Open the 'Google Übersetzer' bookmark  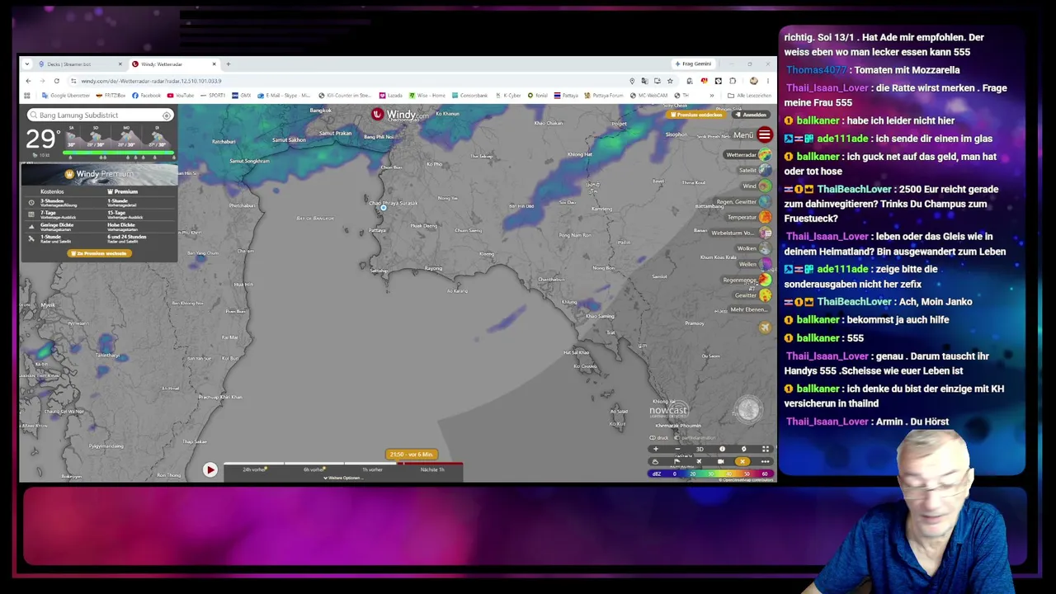tap(65, 96)
